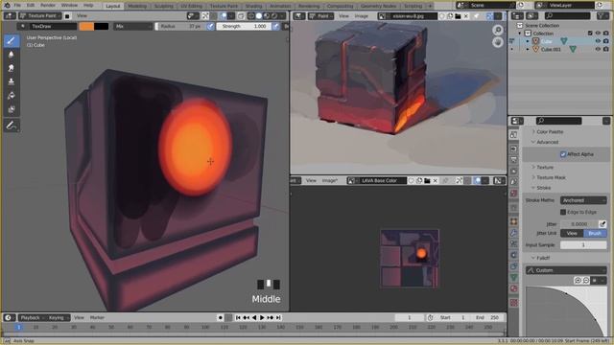
Task: Open image file folder icon for vision-wu image
Action: point(458,16)
